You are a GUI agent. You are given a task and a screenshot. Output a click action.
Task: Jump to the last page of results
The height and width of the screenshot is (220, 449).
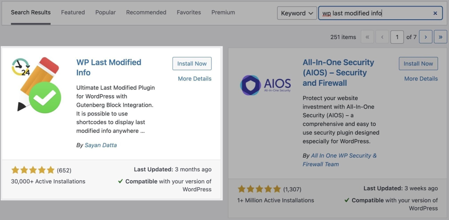pos(440,37)
